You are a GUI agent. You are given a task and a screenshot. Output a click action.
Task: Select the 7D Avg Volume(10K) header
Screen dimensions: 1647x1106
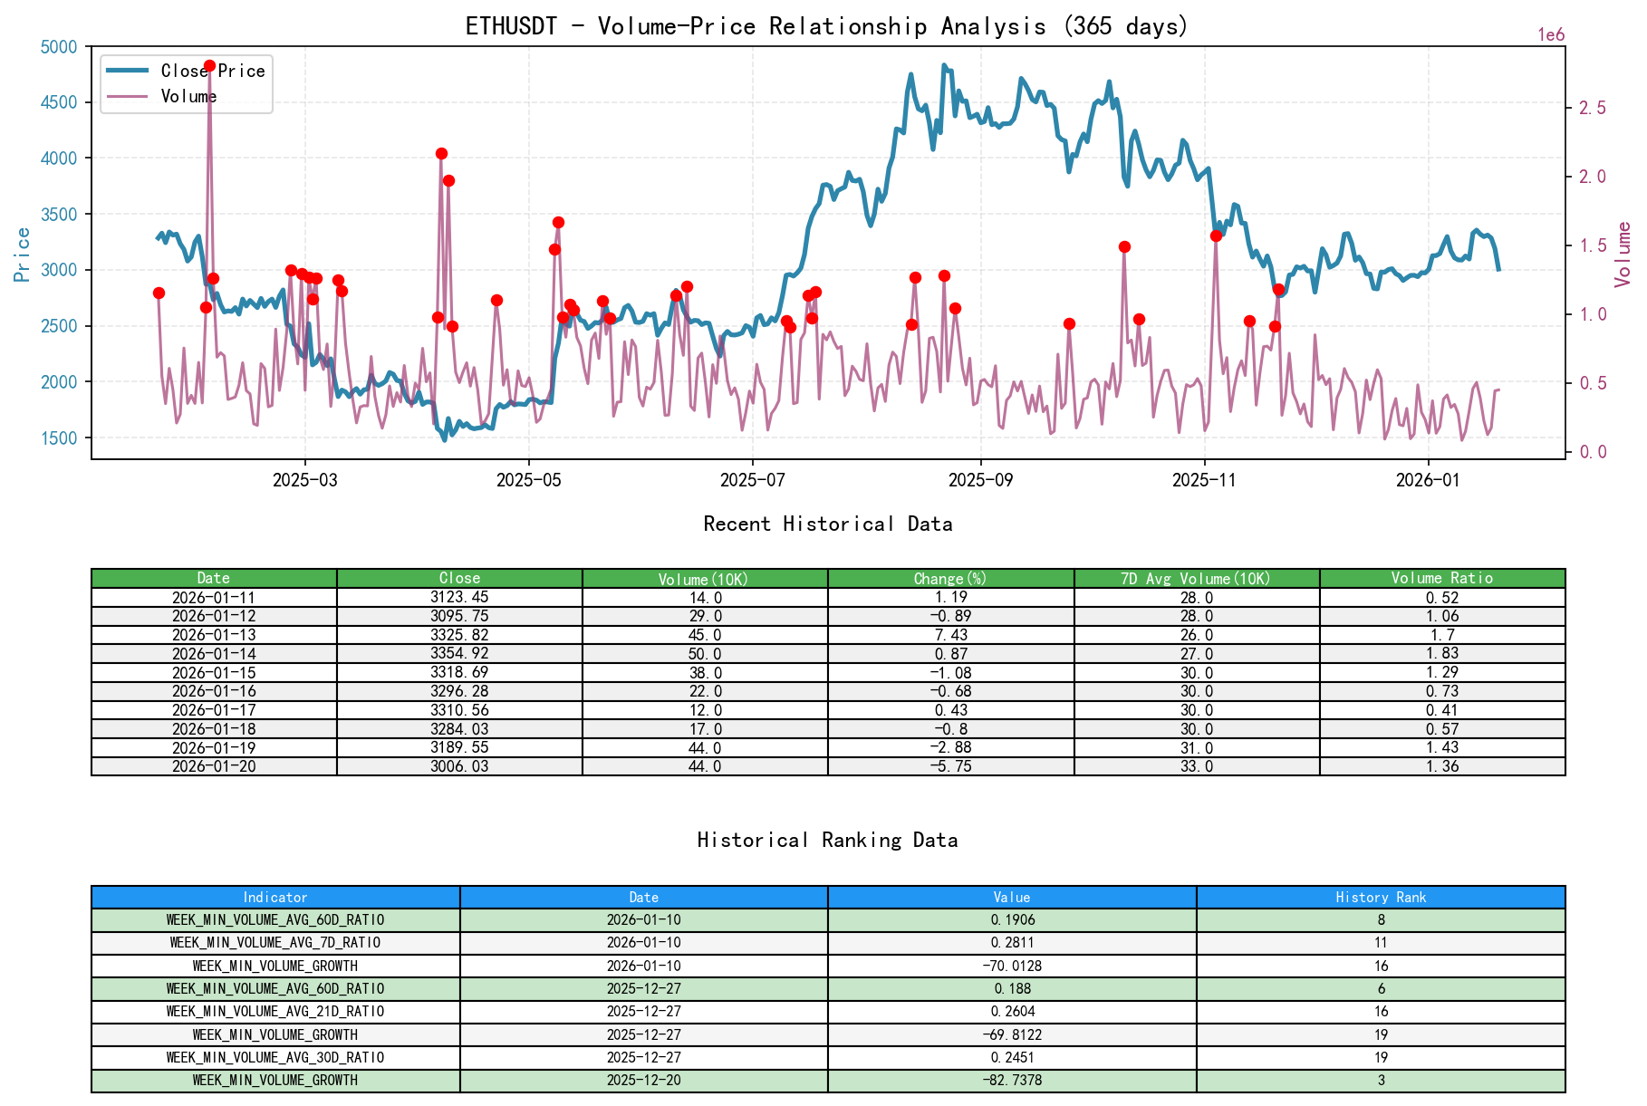1196,578
